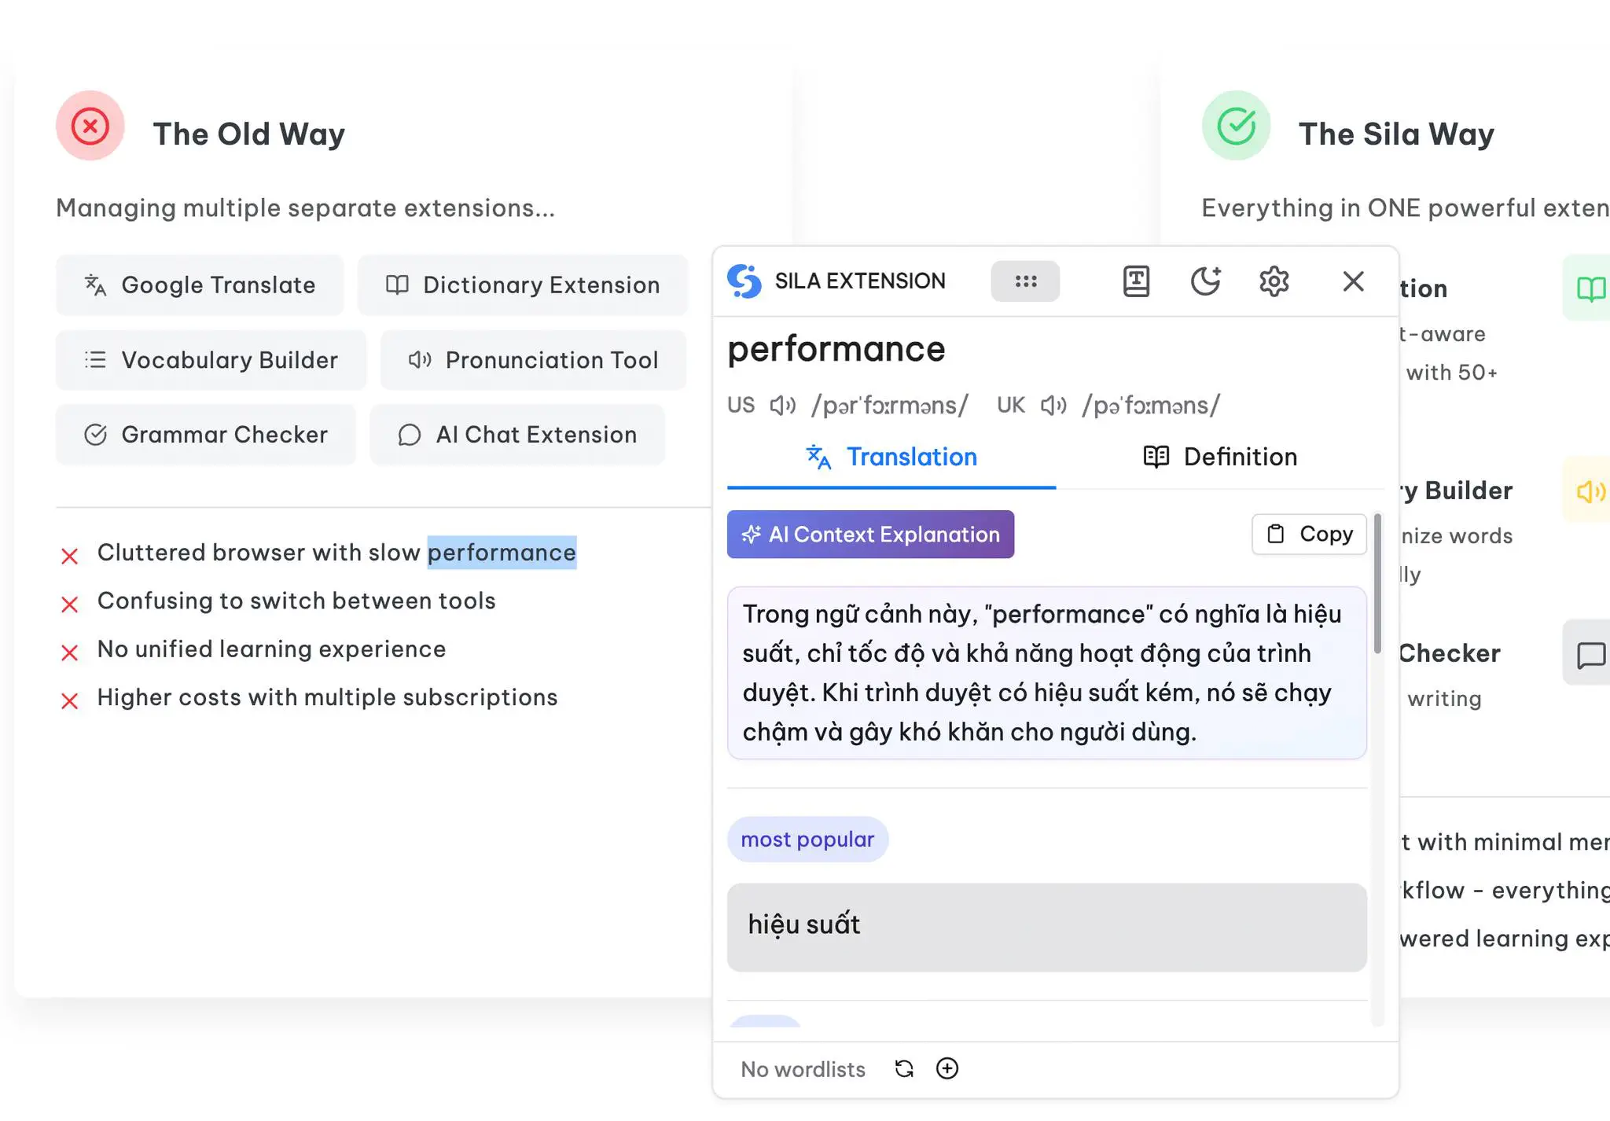
Task: Click the speaker icon on Pronunciation Tool chip
Action: tap(418, 360)
